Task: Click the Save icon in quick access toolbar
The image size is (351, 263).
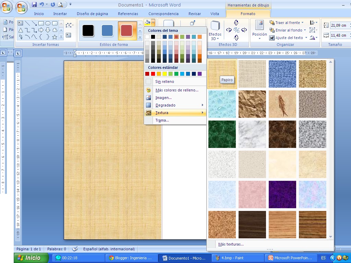Action: pyautogui.click(x=34, y=4)
